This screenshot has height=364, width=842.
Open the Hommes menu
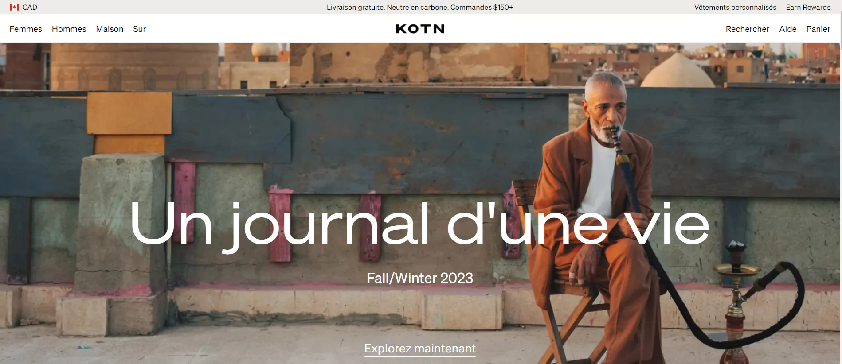pyautogui.click(x=69, y=29)
